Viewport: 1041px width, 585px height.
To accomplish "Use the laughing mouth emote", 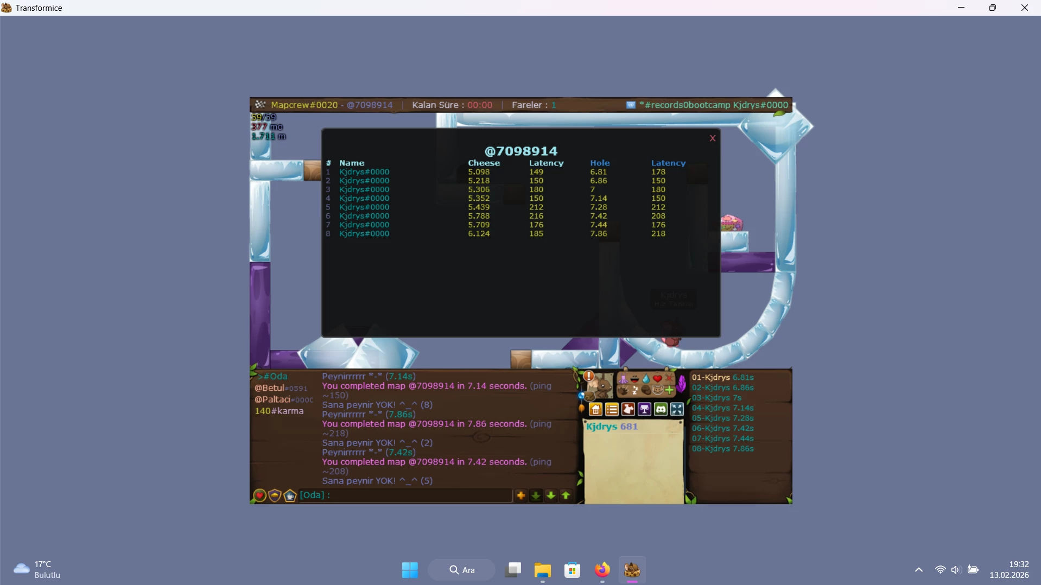I will (x=634, y=379).
